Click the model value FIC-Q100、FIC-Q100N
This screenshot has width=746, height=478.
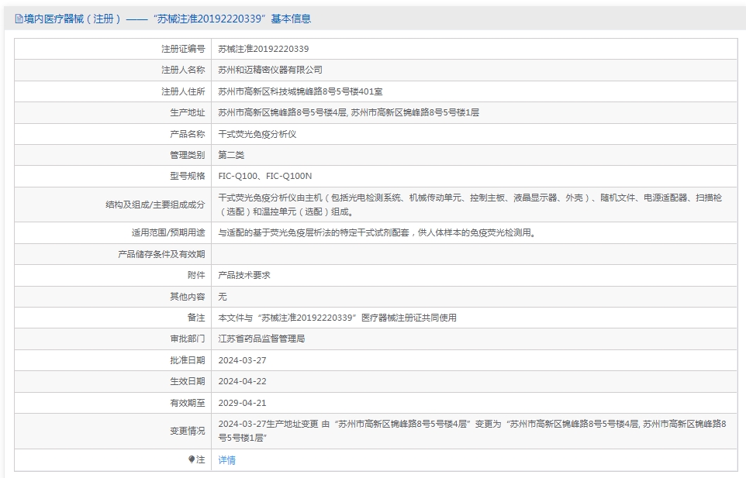265,176
